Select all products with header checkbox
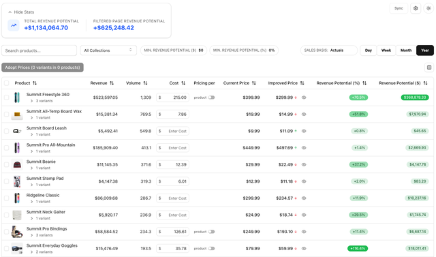 coord(7,83)
